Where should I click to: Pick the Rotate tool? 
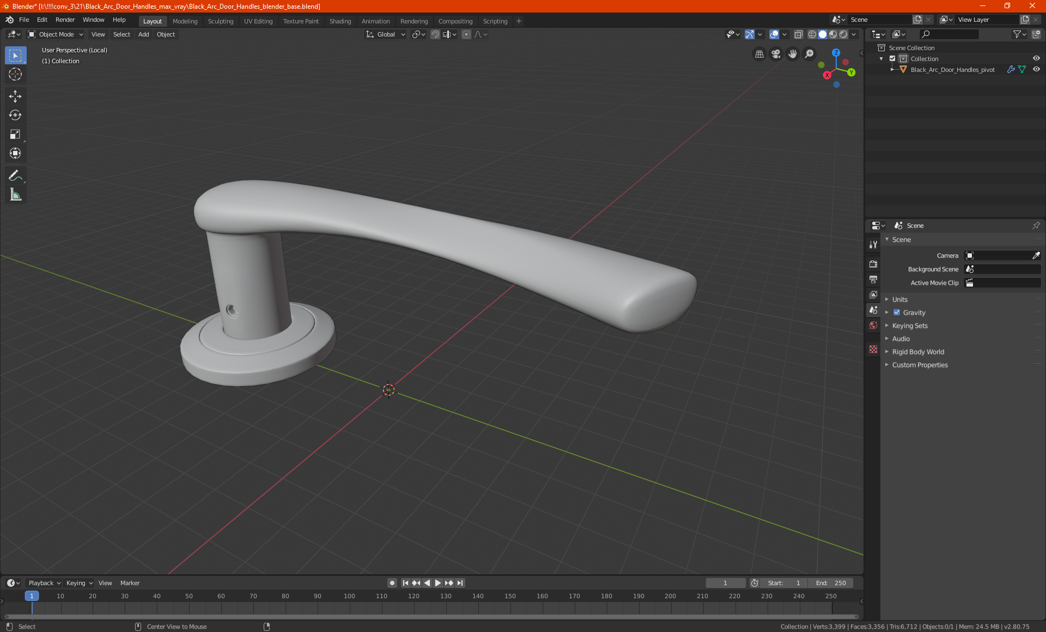pos(15,116)
